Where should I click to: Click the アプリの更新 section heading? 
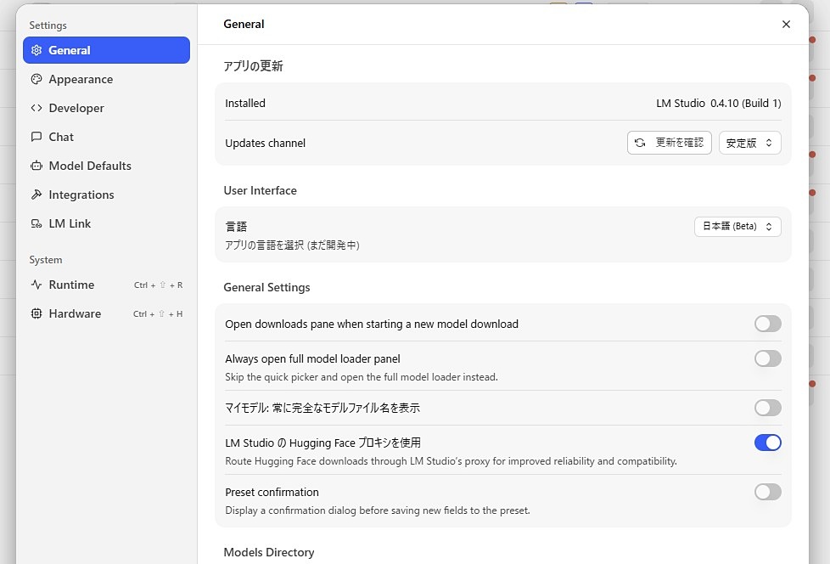coord(253,66)
